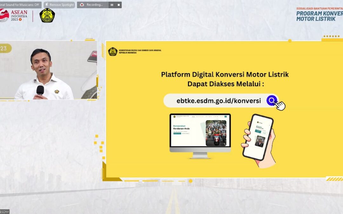Toggle Original Sound for Musicians off button
Image resolution: width=343 pixels, height=214 pixels.
pyautogui.click(x=20, y=4)
